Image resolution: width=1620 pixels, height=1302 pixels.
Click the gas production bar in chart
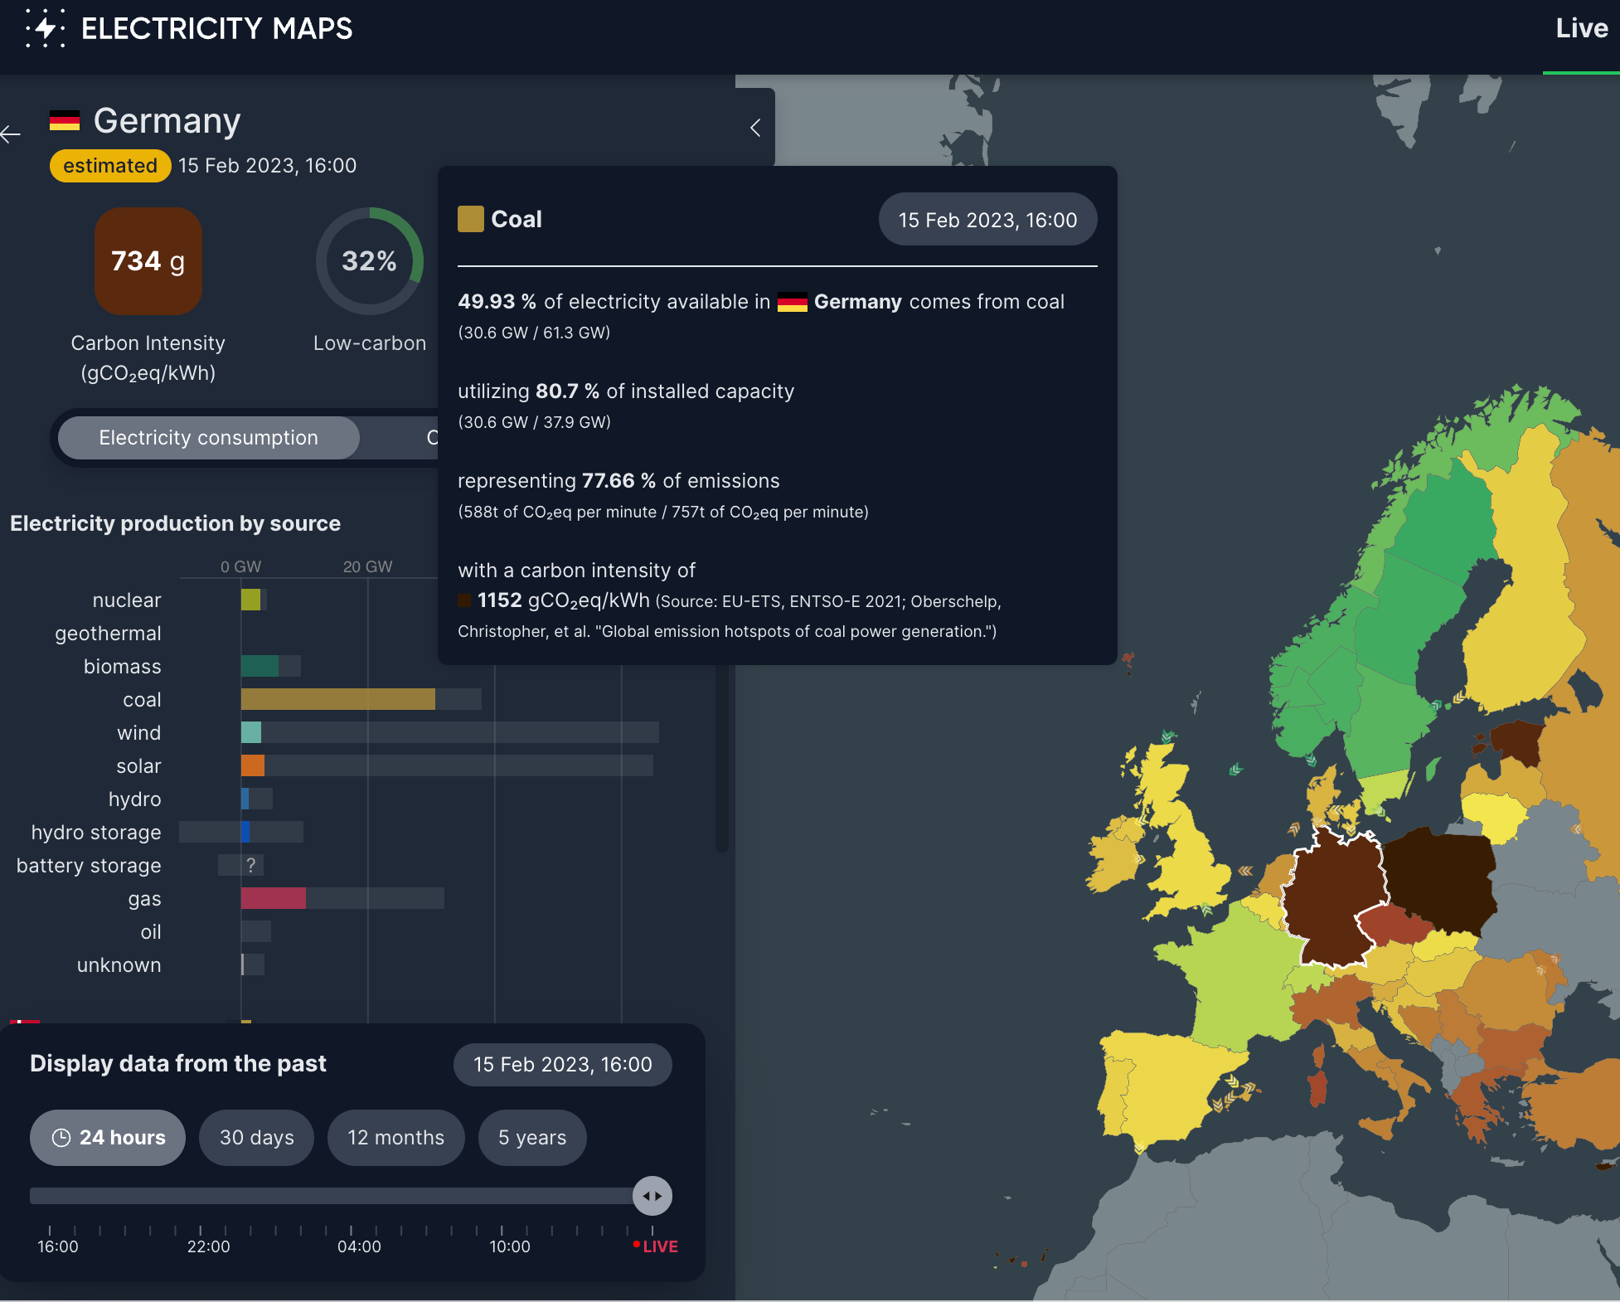[274, 898]
